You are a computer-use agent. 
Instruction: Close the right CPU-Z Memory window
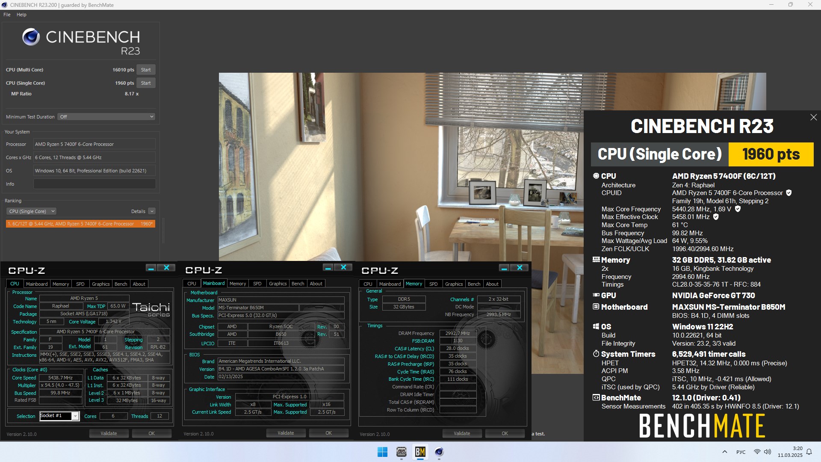520,268
